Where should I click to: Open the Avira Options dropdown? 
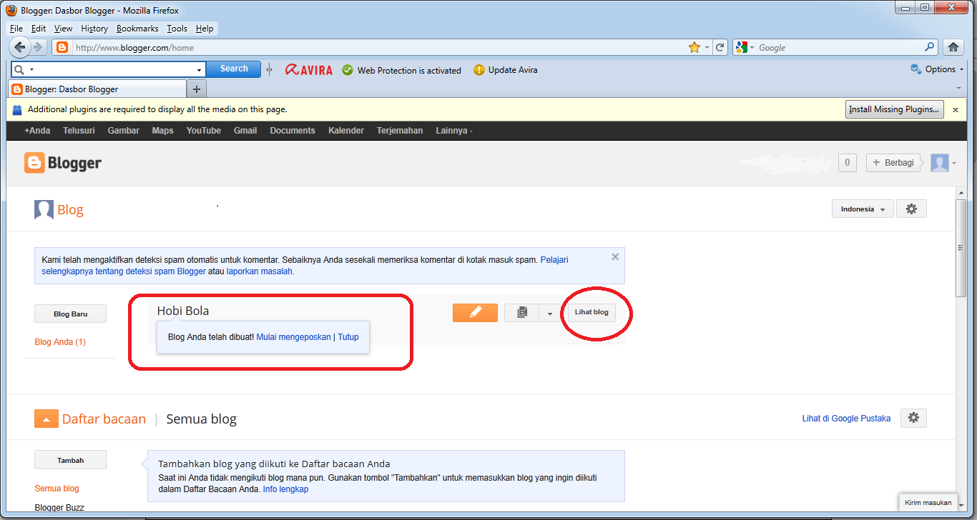[937, 69]
